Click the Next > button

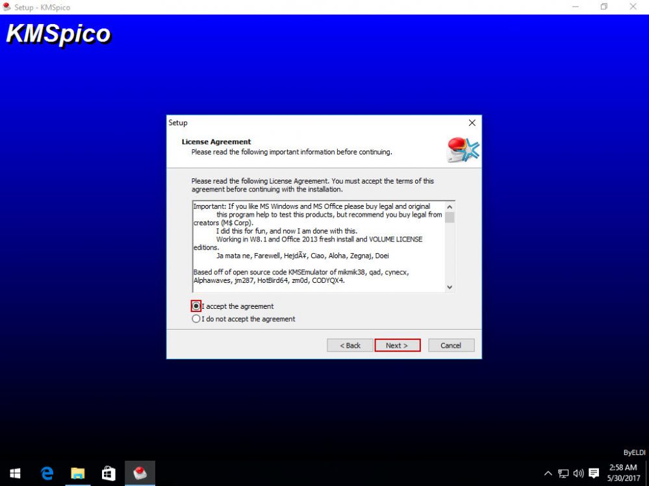398,345
